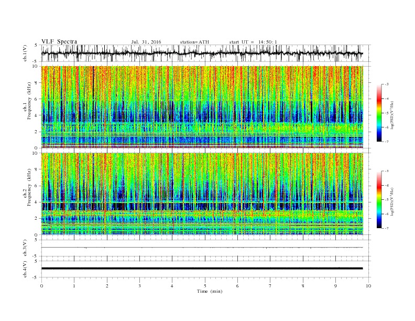
Task: Click the "Time (min)" x-axis label
Action: click(x=210, y=291)
